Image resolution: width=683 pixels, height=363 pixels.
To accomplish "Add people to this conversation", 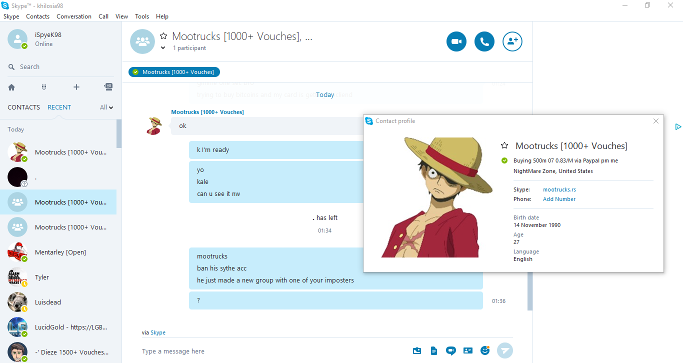I will pyautogui.click(x=512, y=41).
